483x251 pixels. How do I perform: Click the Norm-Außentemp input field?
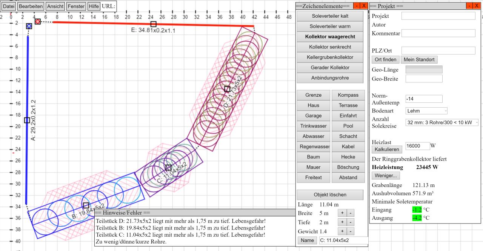(423, 99)
